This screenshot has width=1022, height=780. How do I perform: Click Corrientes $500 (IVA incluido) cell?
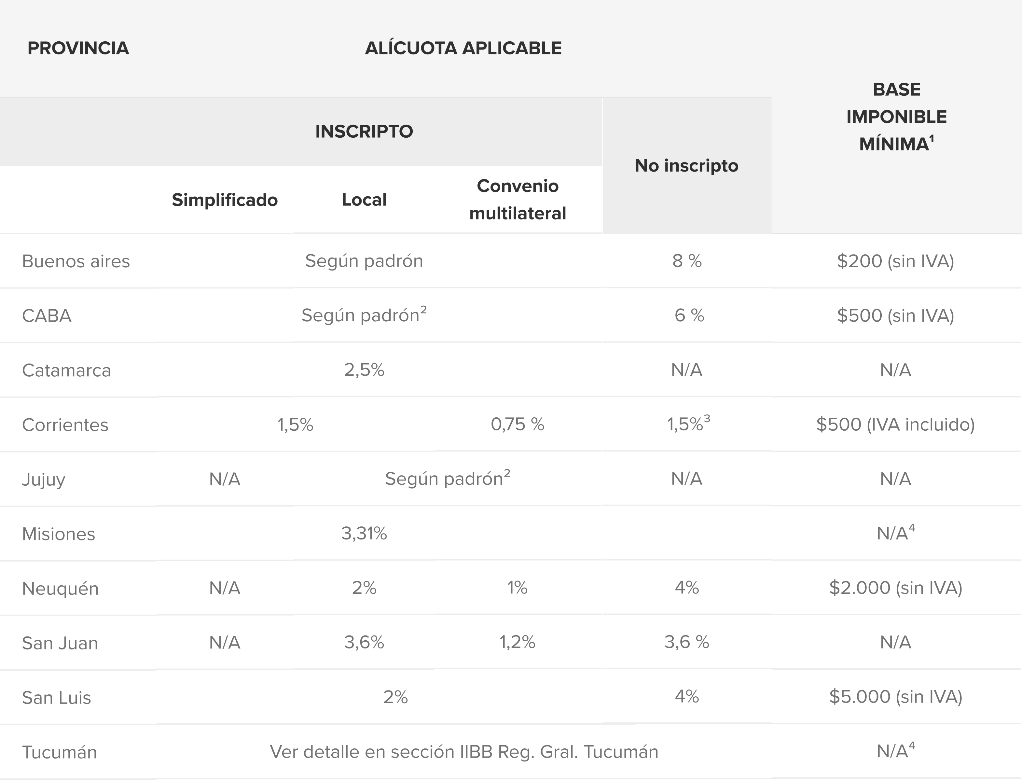click(x=896, y=425)
